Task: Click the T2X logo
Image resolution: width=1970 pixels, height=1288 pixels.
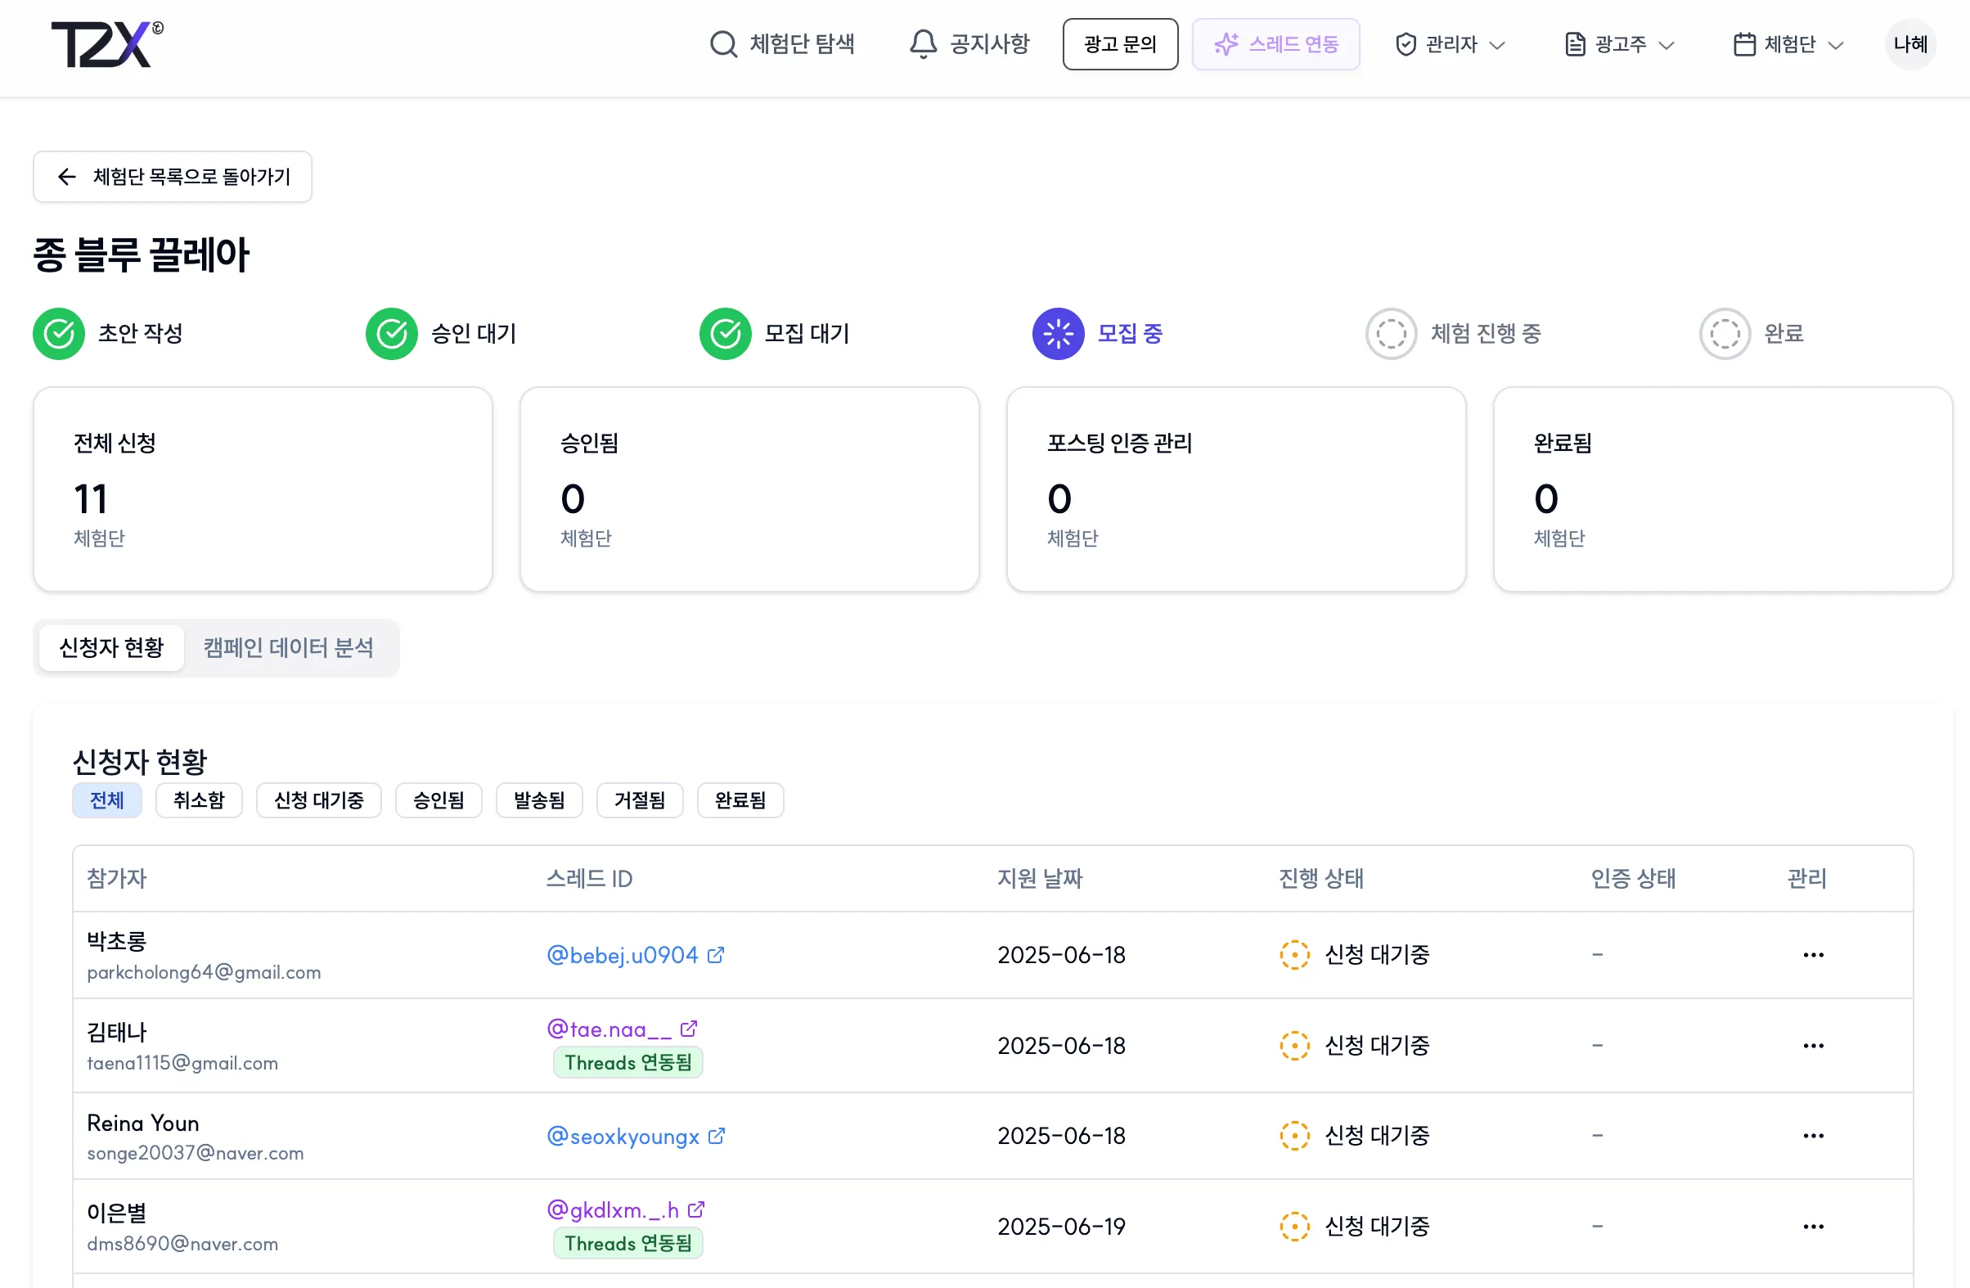Action: (107, 44)
